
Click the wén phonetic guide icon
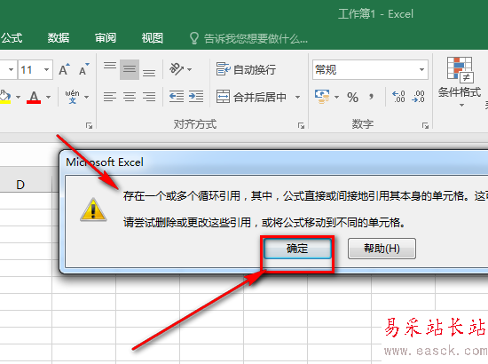[x=72, y=97]
